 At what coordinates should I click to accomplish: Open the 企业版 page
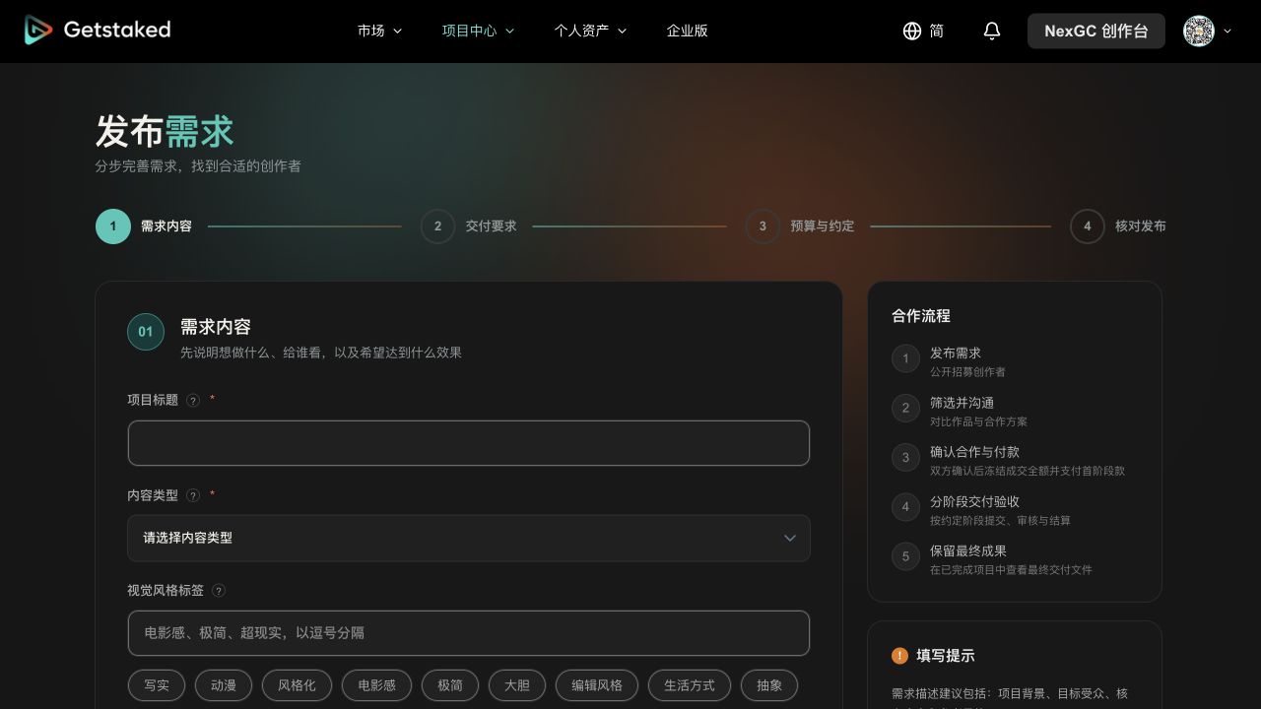688,31
